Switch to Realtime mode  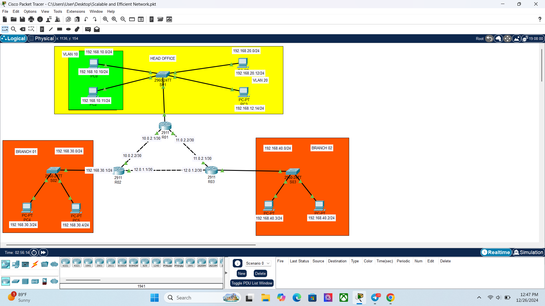pos(496,252)
